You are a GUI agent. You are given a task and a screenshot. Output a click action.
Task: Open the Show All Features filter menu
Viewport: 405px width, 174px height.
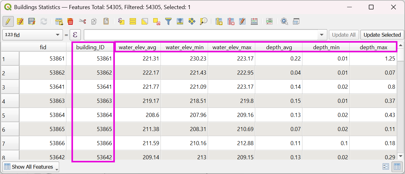tap(31, 167)
